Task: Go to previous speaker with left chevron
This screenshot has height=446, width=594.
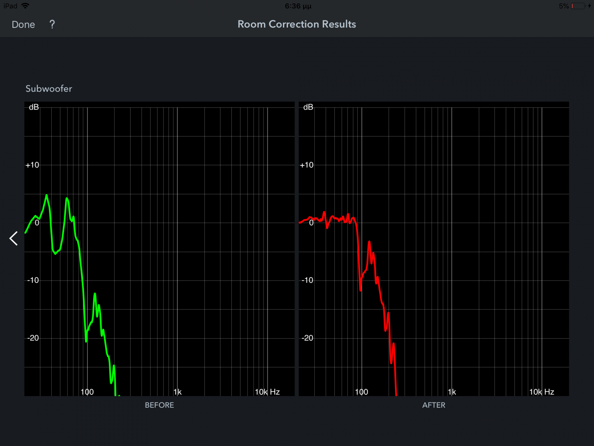Action: [x=14, y=238]
